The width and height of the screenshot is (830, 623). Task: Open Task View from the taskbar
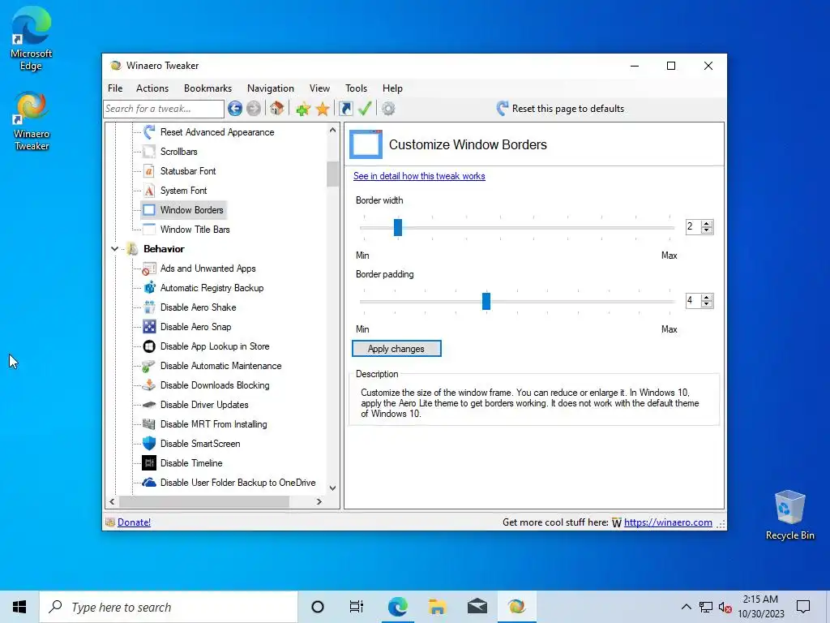point(357,607)
